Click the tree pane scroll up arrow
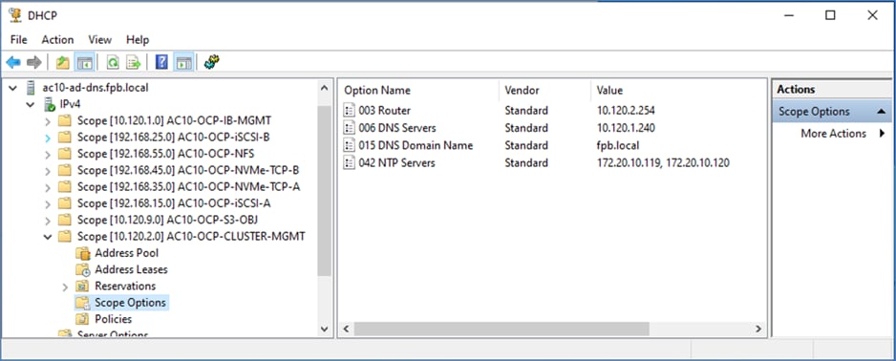The width and height of the screenshot is (896, 361). (x=324, y=89)
